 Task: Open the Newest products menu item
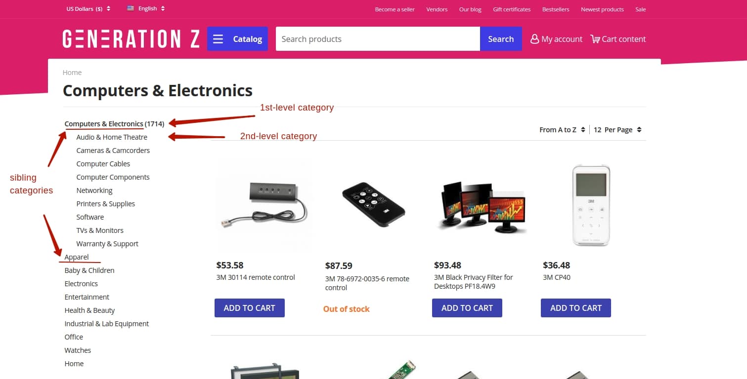pos(602,9)
